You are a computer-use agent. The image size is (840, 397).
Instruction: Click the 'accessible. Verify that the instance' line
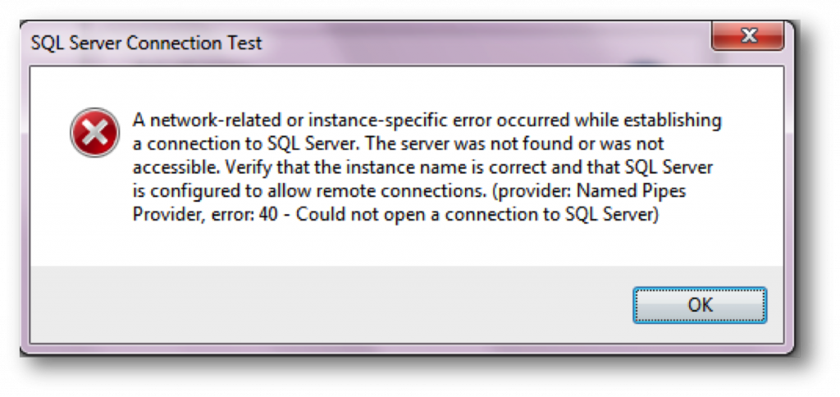[x=422, y=167]
